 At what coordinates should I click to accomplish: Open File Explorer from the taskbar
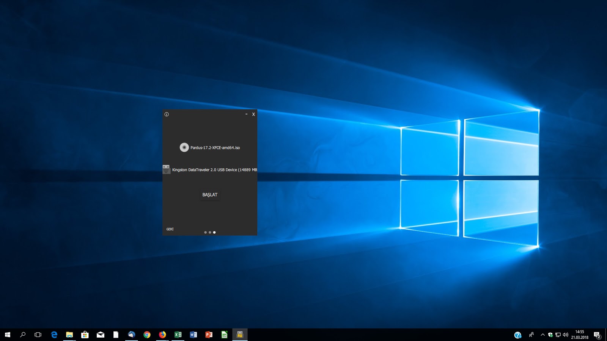point(69,335)
